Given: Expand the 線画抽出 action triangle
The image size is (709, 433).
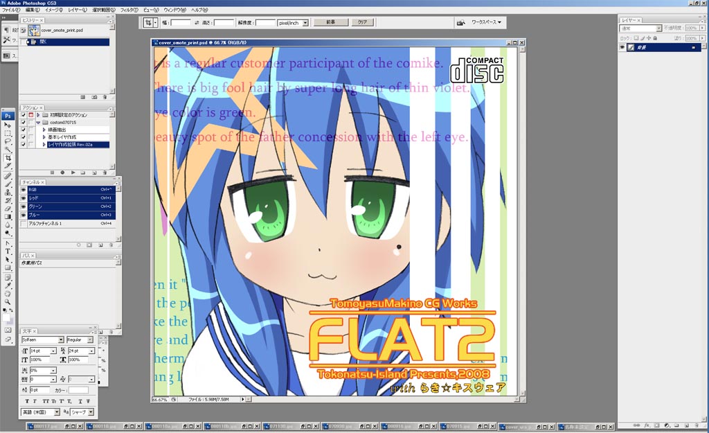Looking at the screenshot, I should 44,130.
